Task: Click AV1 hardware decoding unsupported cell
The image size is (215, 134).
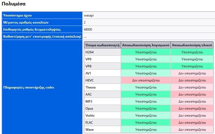Action: pyautogui.click(x=192, y=73)
